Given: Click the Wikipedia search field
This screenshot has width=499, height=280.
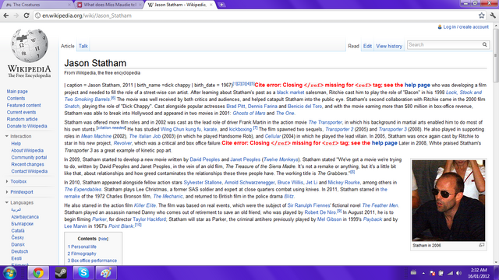Looking at the screenshot, I should [x=444, y=45].
